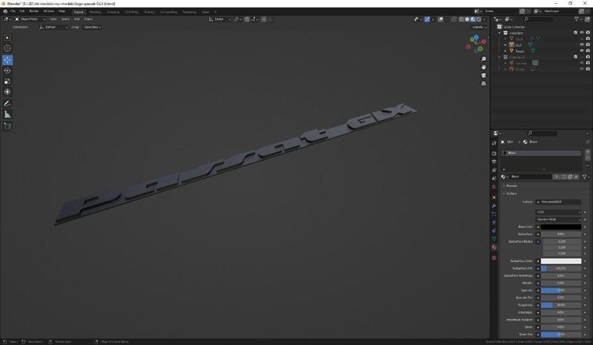Open Global transform orientation dropdown

tap(219, 19)
